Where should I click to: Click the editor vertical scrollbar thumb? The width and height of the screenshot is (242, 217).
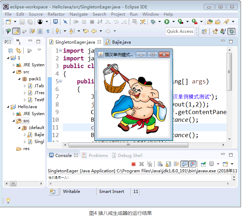coord(229,72)
